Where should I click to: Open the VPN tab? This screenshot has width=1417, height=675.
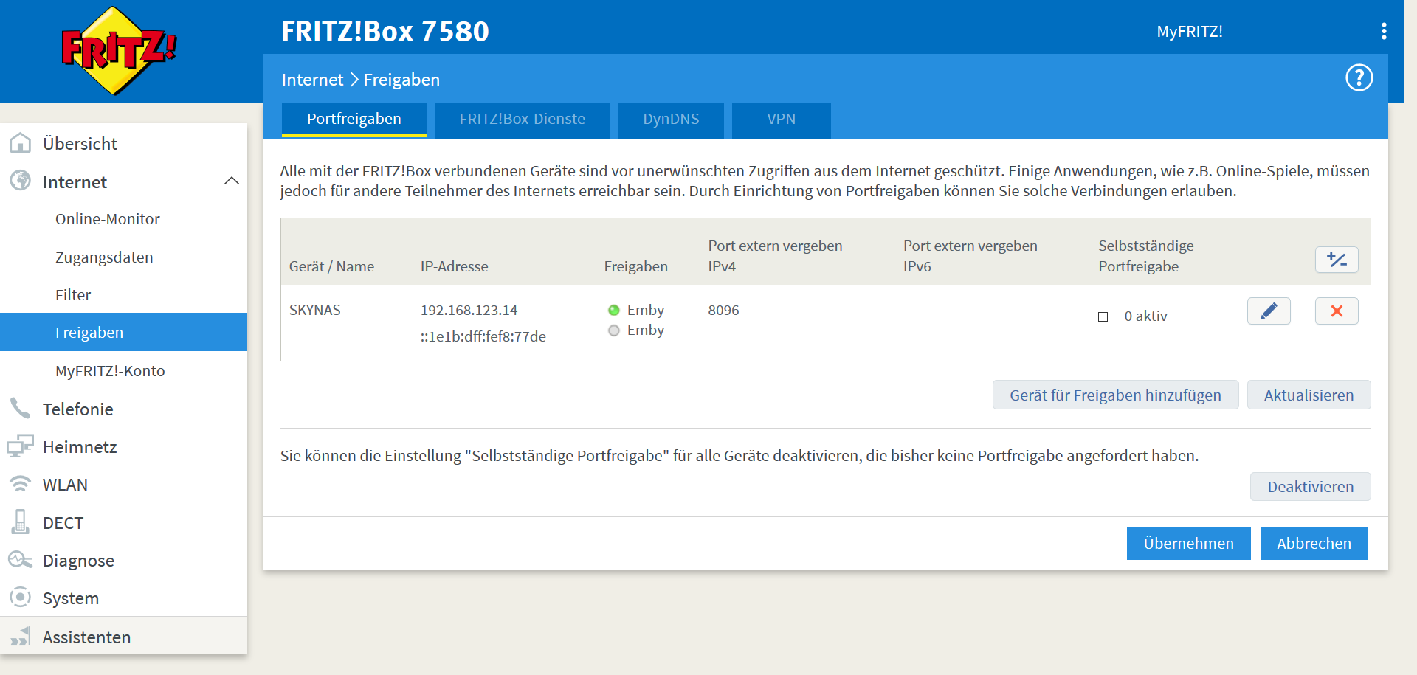coord(782,120)
